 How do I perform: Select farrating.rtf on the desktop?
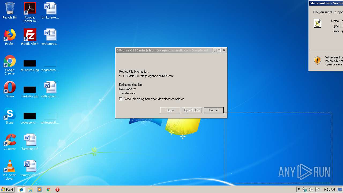coord(30,142)
